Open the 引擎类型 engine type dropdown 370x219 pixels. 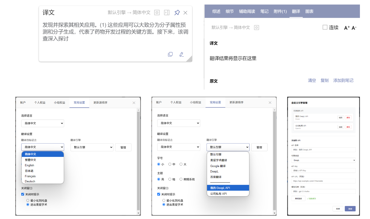point(323,160)
